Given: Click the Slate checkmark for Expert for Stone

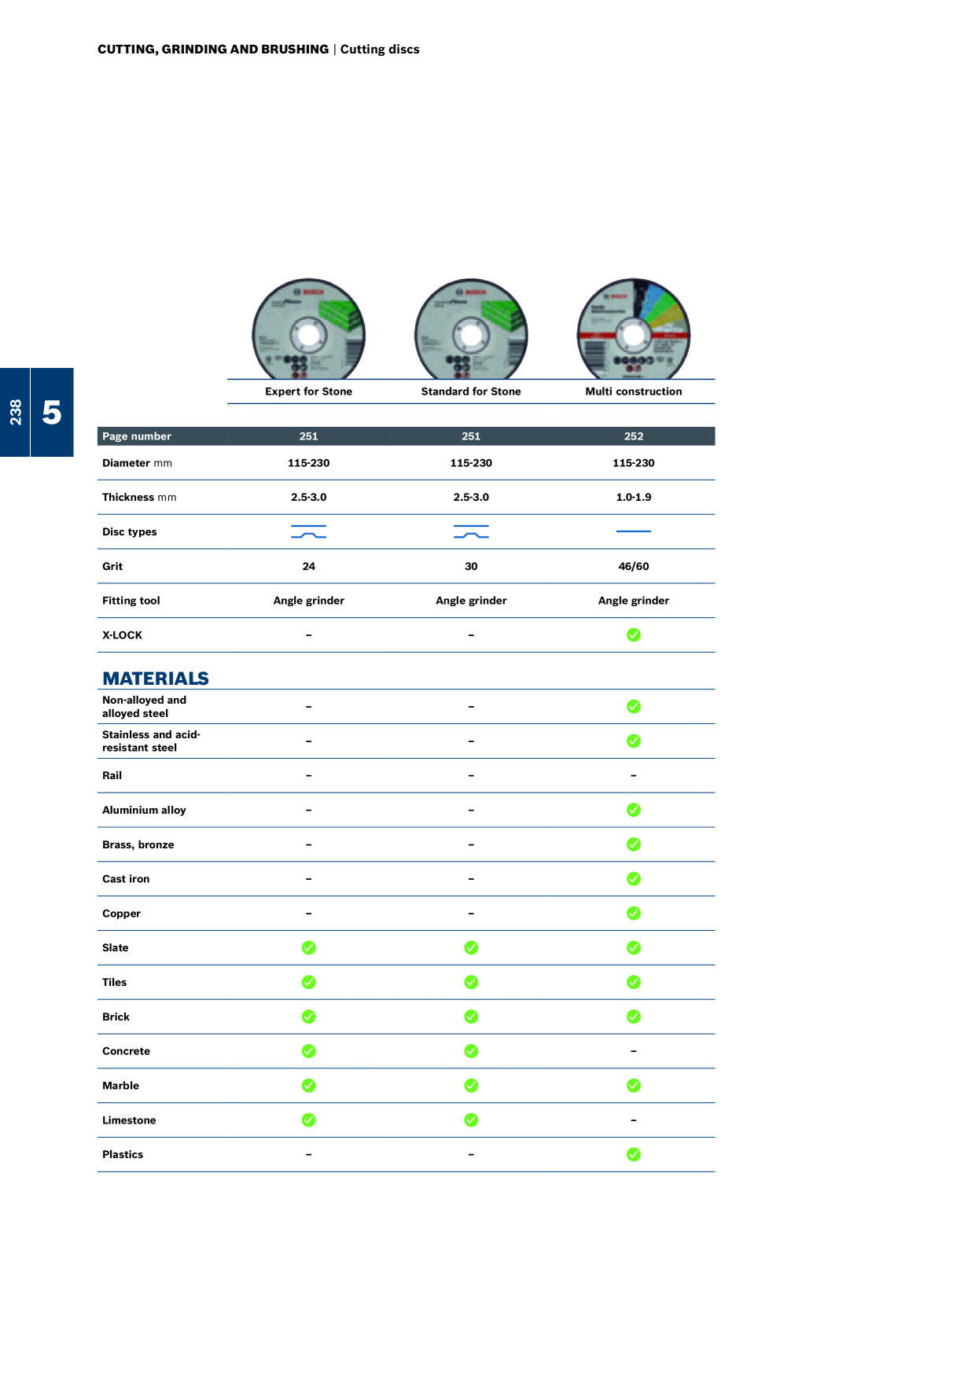Looking at the screenshot, I should pyautogui.click(x=309, y=947).
